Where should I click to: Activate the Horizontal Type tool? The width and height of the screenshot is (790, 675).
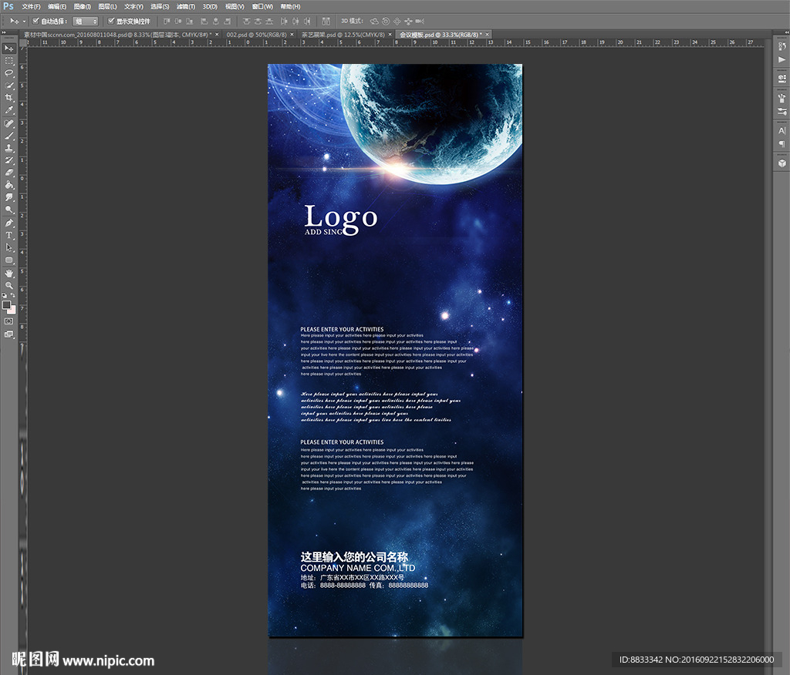(9, 235)
